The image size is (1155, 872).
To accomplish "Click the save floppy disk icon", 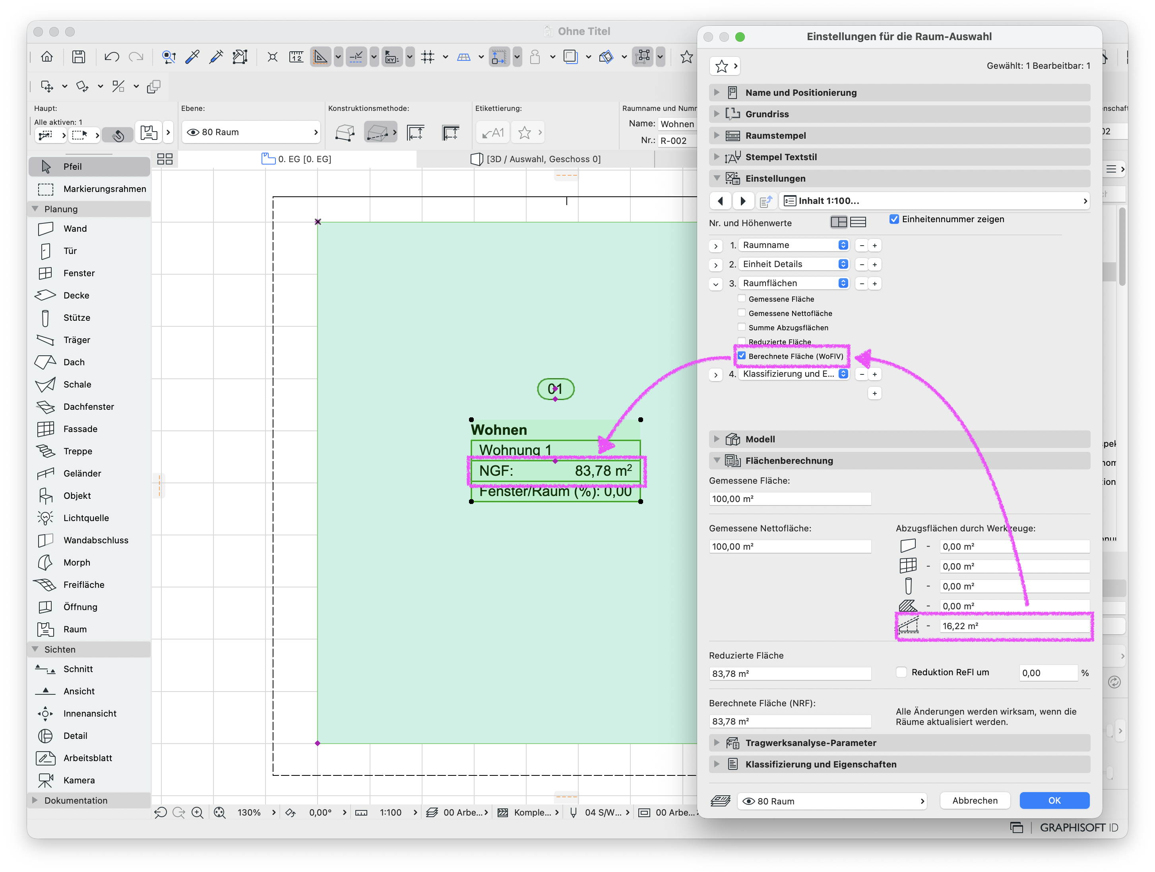I will 78,56.
